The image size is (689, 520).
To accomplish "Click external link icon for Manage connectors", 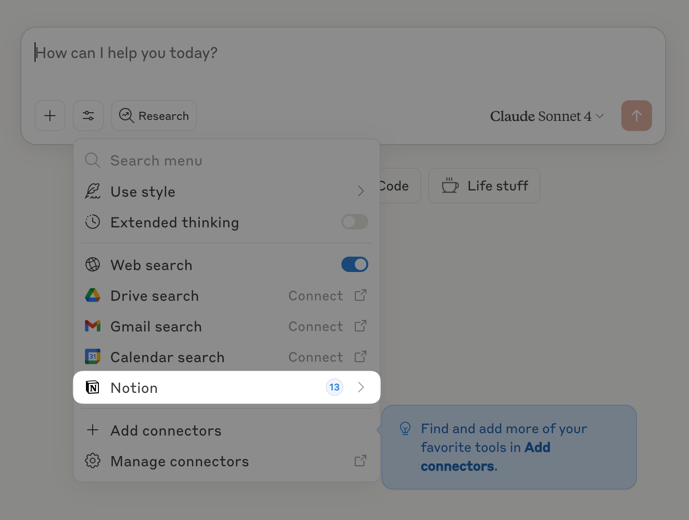I will 361,461.
